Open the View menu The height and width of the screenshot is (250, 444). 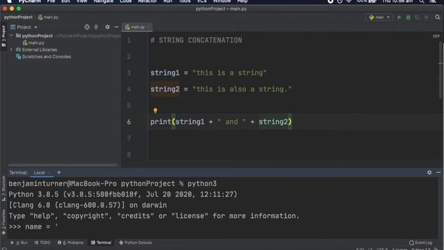[x=82, y=1]
